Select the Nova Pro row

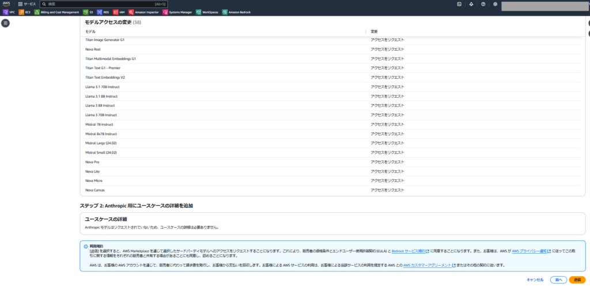tap(332, 162)
